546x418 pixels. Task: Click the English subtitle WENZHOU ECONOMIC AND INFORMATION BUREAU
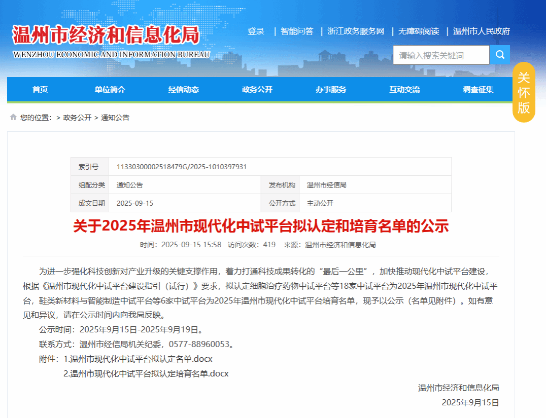click(112, 55)
